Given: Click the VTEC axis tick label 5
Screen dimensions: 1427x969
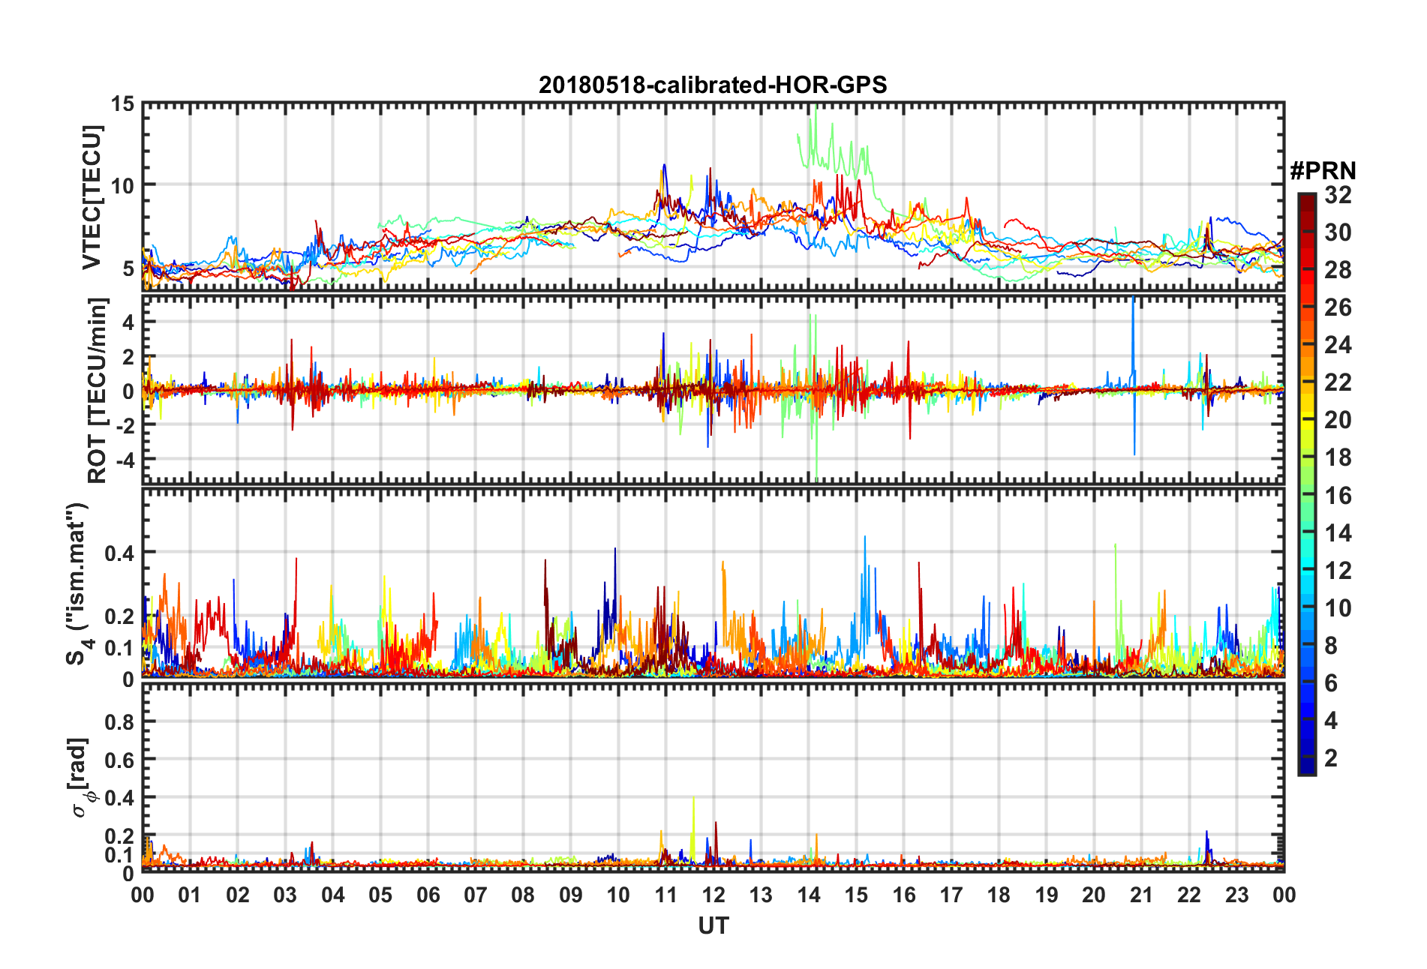Looking at the screenshot, I should click(128, 268).
